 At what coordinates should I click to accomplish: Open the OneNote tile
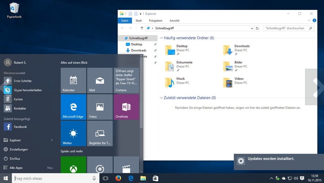[126, 107]
